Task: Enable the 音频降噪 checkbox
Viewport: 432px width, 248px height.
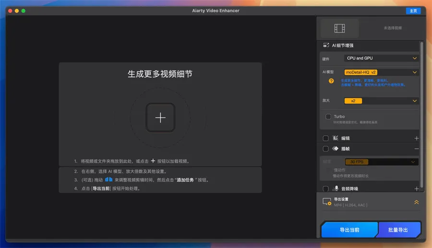Action: tap(326, 189)
